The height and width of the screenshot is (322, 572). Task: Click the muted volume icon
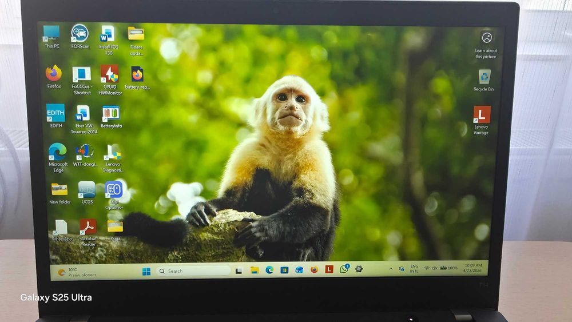[435, 268]
